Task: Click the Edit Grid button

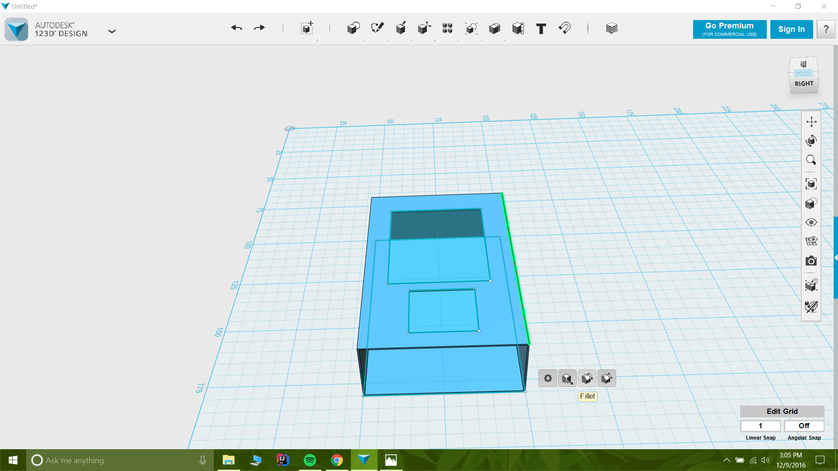Action: pos(782,411)
